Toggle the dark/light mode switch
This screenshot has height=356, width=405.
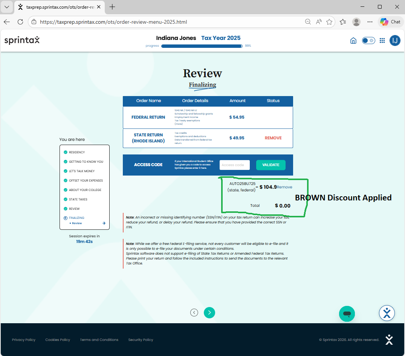(368, 41)
